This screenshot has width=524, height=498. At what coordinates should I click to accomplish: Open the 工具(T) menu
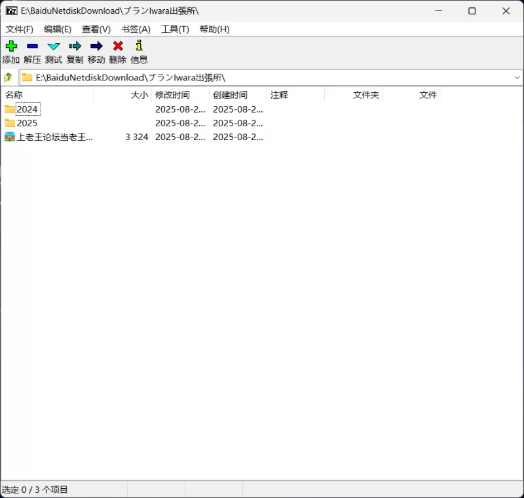coord(175,29)
